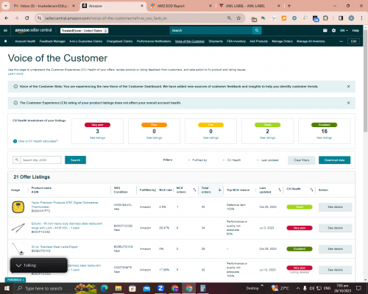Expand the CX Health filter dropdown
This screenshot has height=294, width=368.
(232, 160)
